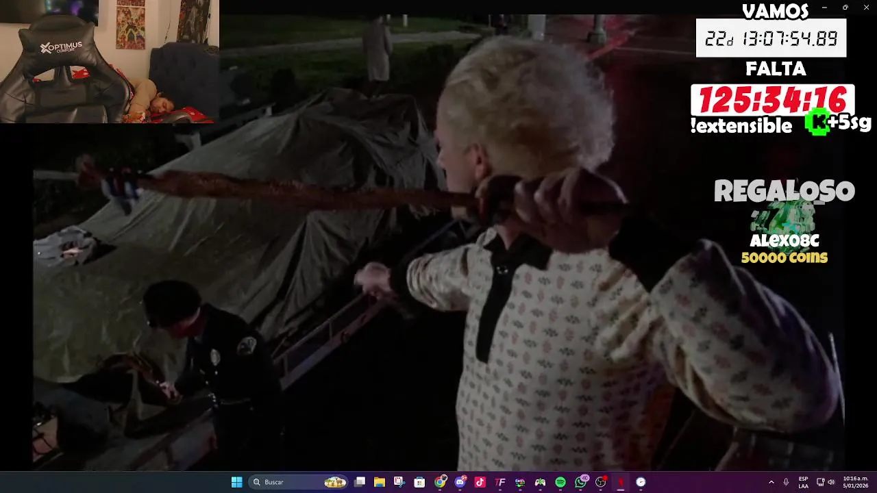Viewport: 877px width, 493px height.
Task: Open TikTok app from the taskbar
Action: click(x=480, y=482)
